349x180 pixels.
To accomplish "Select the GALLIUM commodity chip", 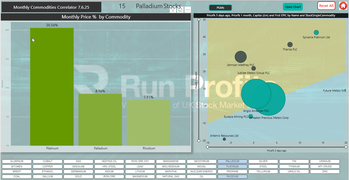I will (48, 177).
